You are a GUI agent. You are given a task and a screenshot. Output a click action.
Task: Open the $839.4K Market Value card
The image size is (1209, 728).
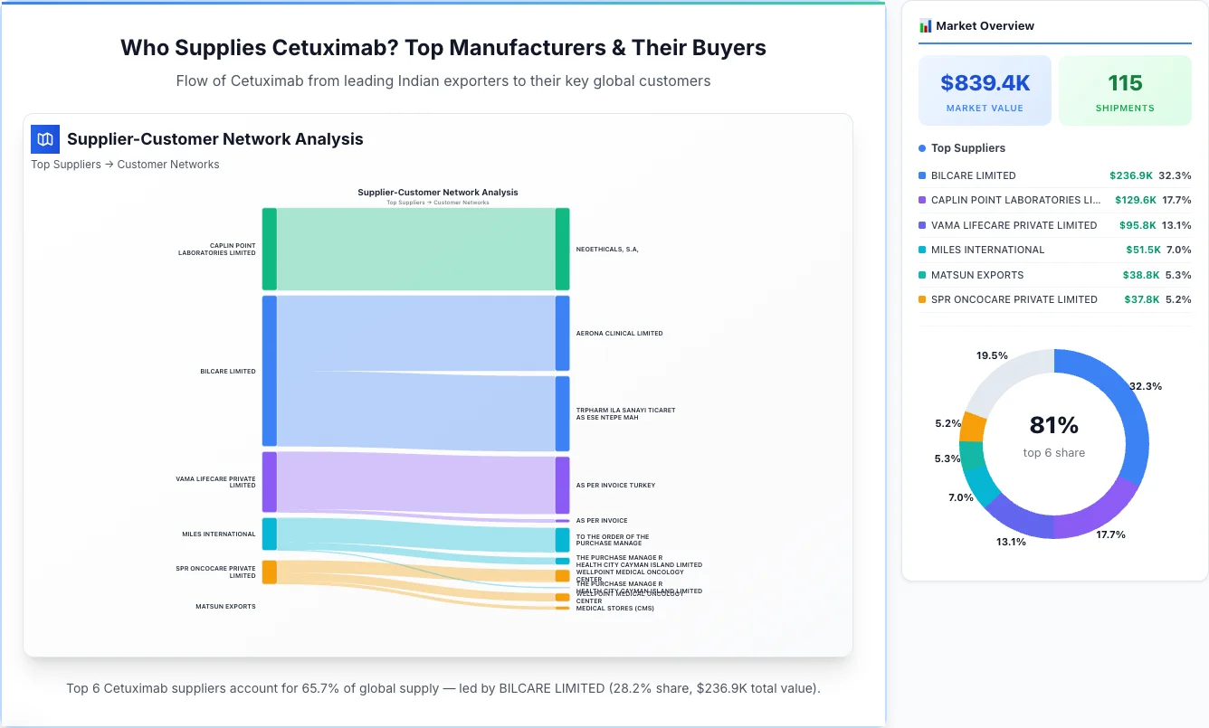[985, 90]
